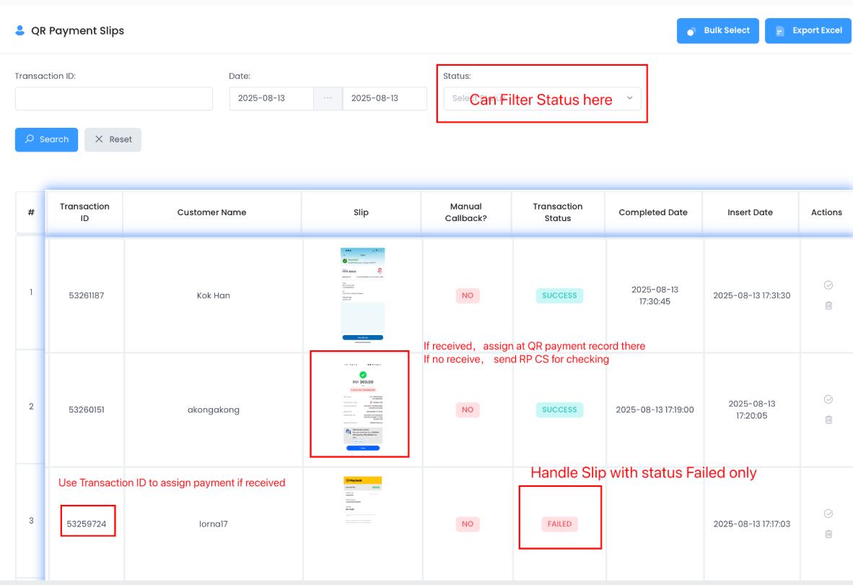This screenshot has height=585, width=853.
Task: Click the approve check icon for Kok Han
Action: click(828, 285)
